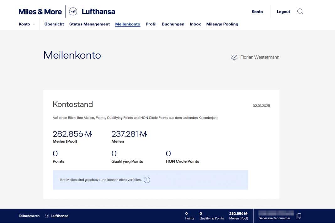Click the Teilnehmer:in label in footer

pos(29,216)
